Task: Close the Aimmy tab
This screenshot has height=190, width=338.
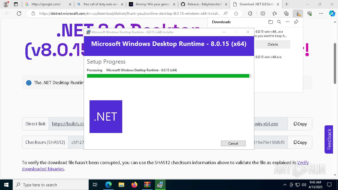Action: 174,4
